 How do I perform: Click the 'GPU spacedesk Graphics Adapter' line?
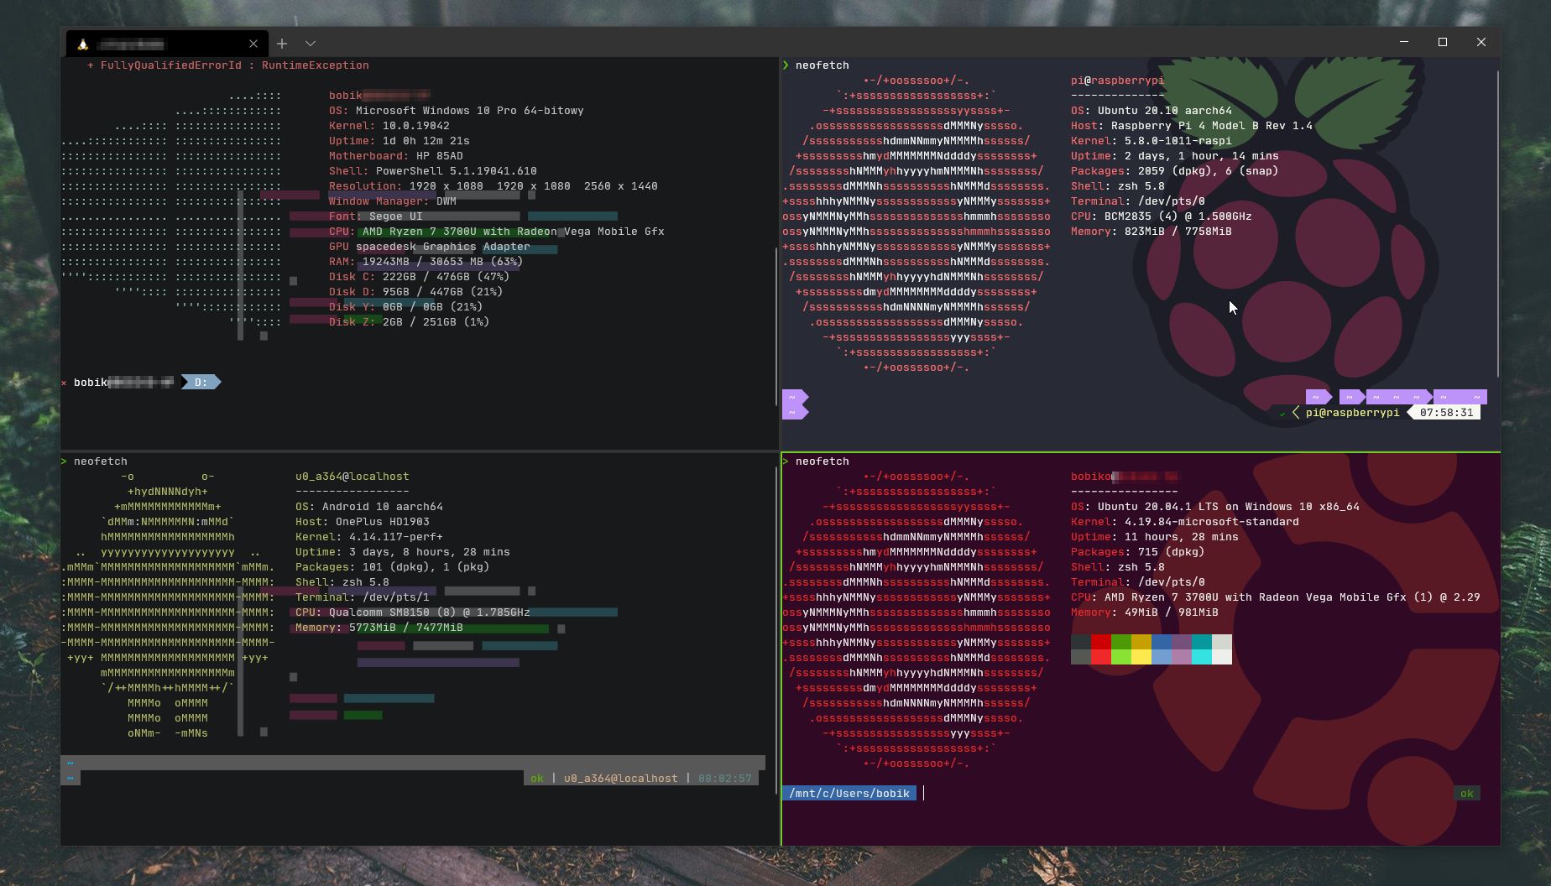point(430,247)
